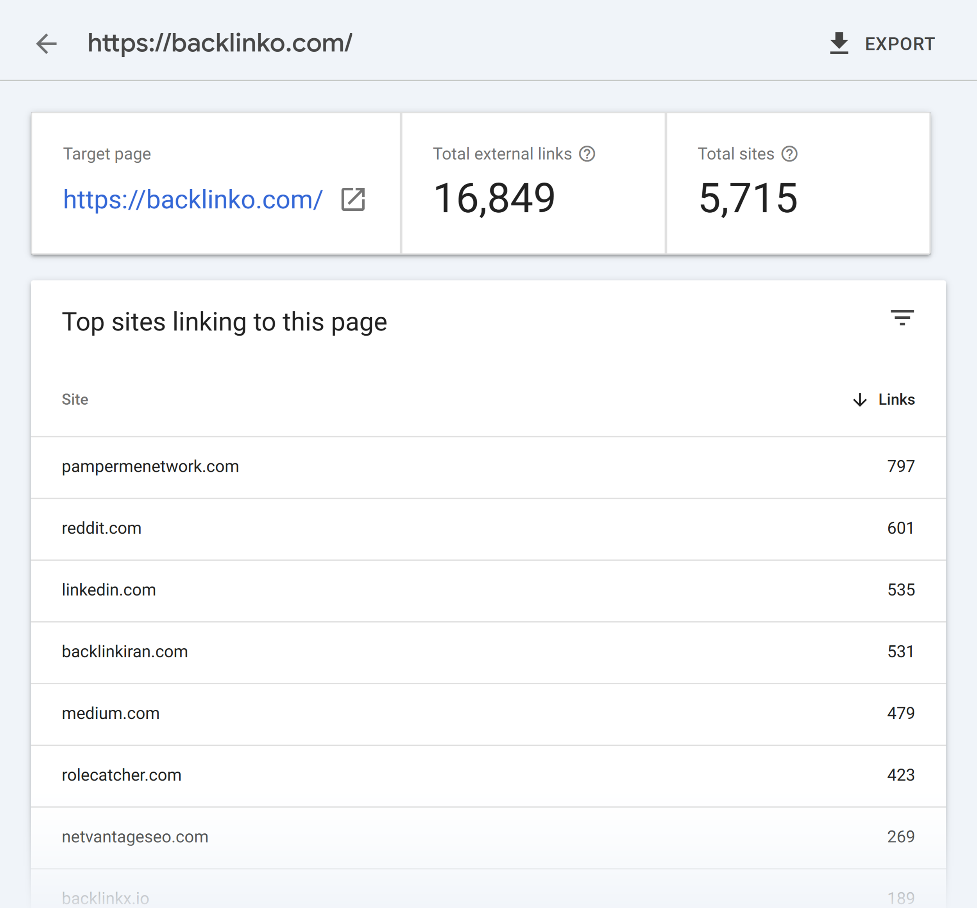Click the sort descending arrow by Links

[x=860, y=400]
